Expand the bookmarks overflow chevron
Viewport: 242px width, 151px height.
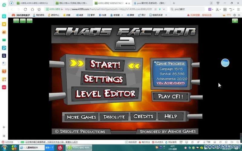coord(166,15)
